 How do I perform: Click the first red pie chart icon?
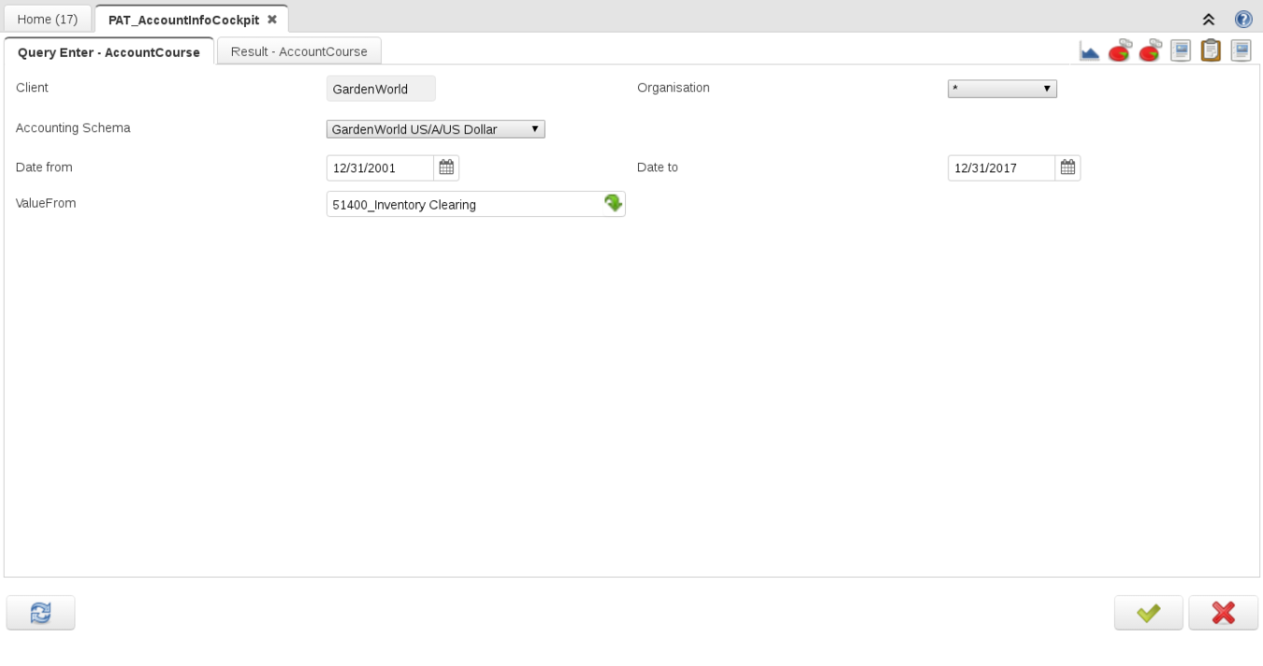pyautogui.click(x=1119, y=51)
